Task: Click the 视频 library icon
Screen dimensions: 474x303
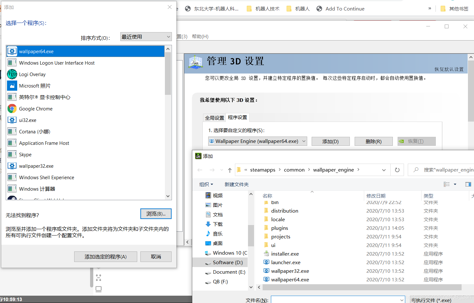Action: tap(208, 195)
